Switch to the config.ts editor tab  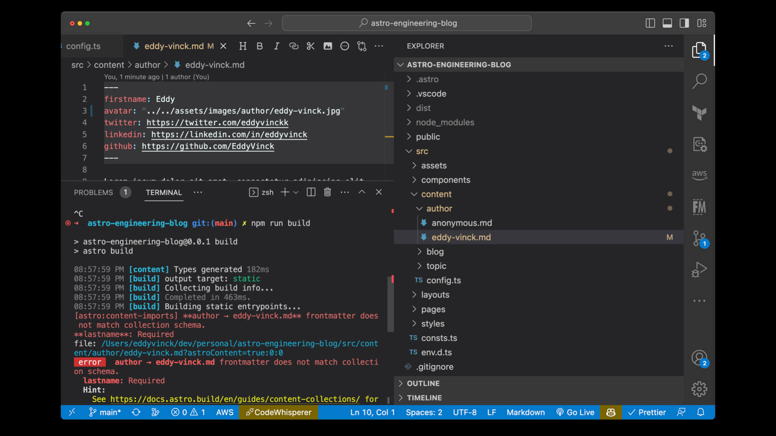83,46
